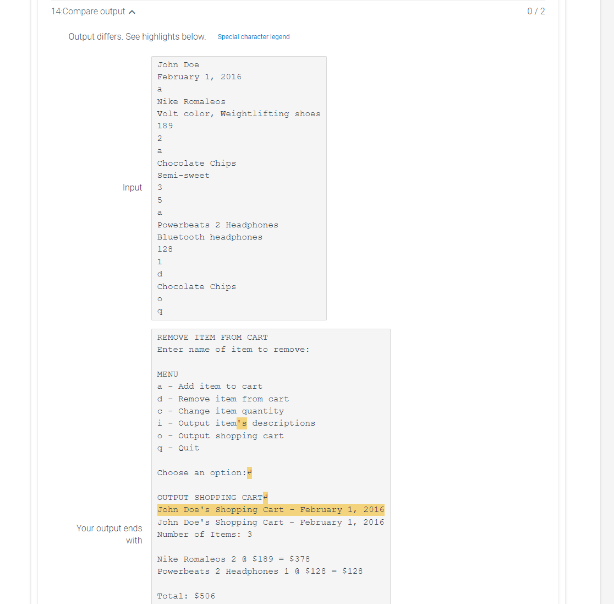This screenshot has height=604, width=614.
Task: Click "Output differs. See highlights below." message
Action: 137,37
